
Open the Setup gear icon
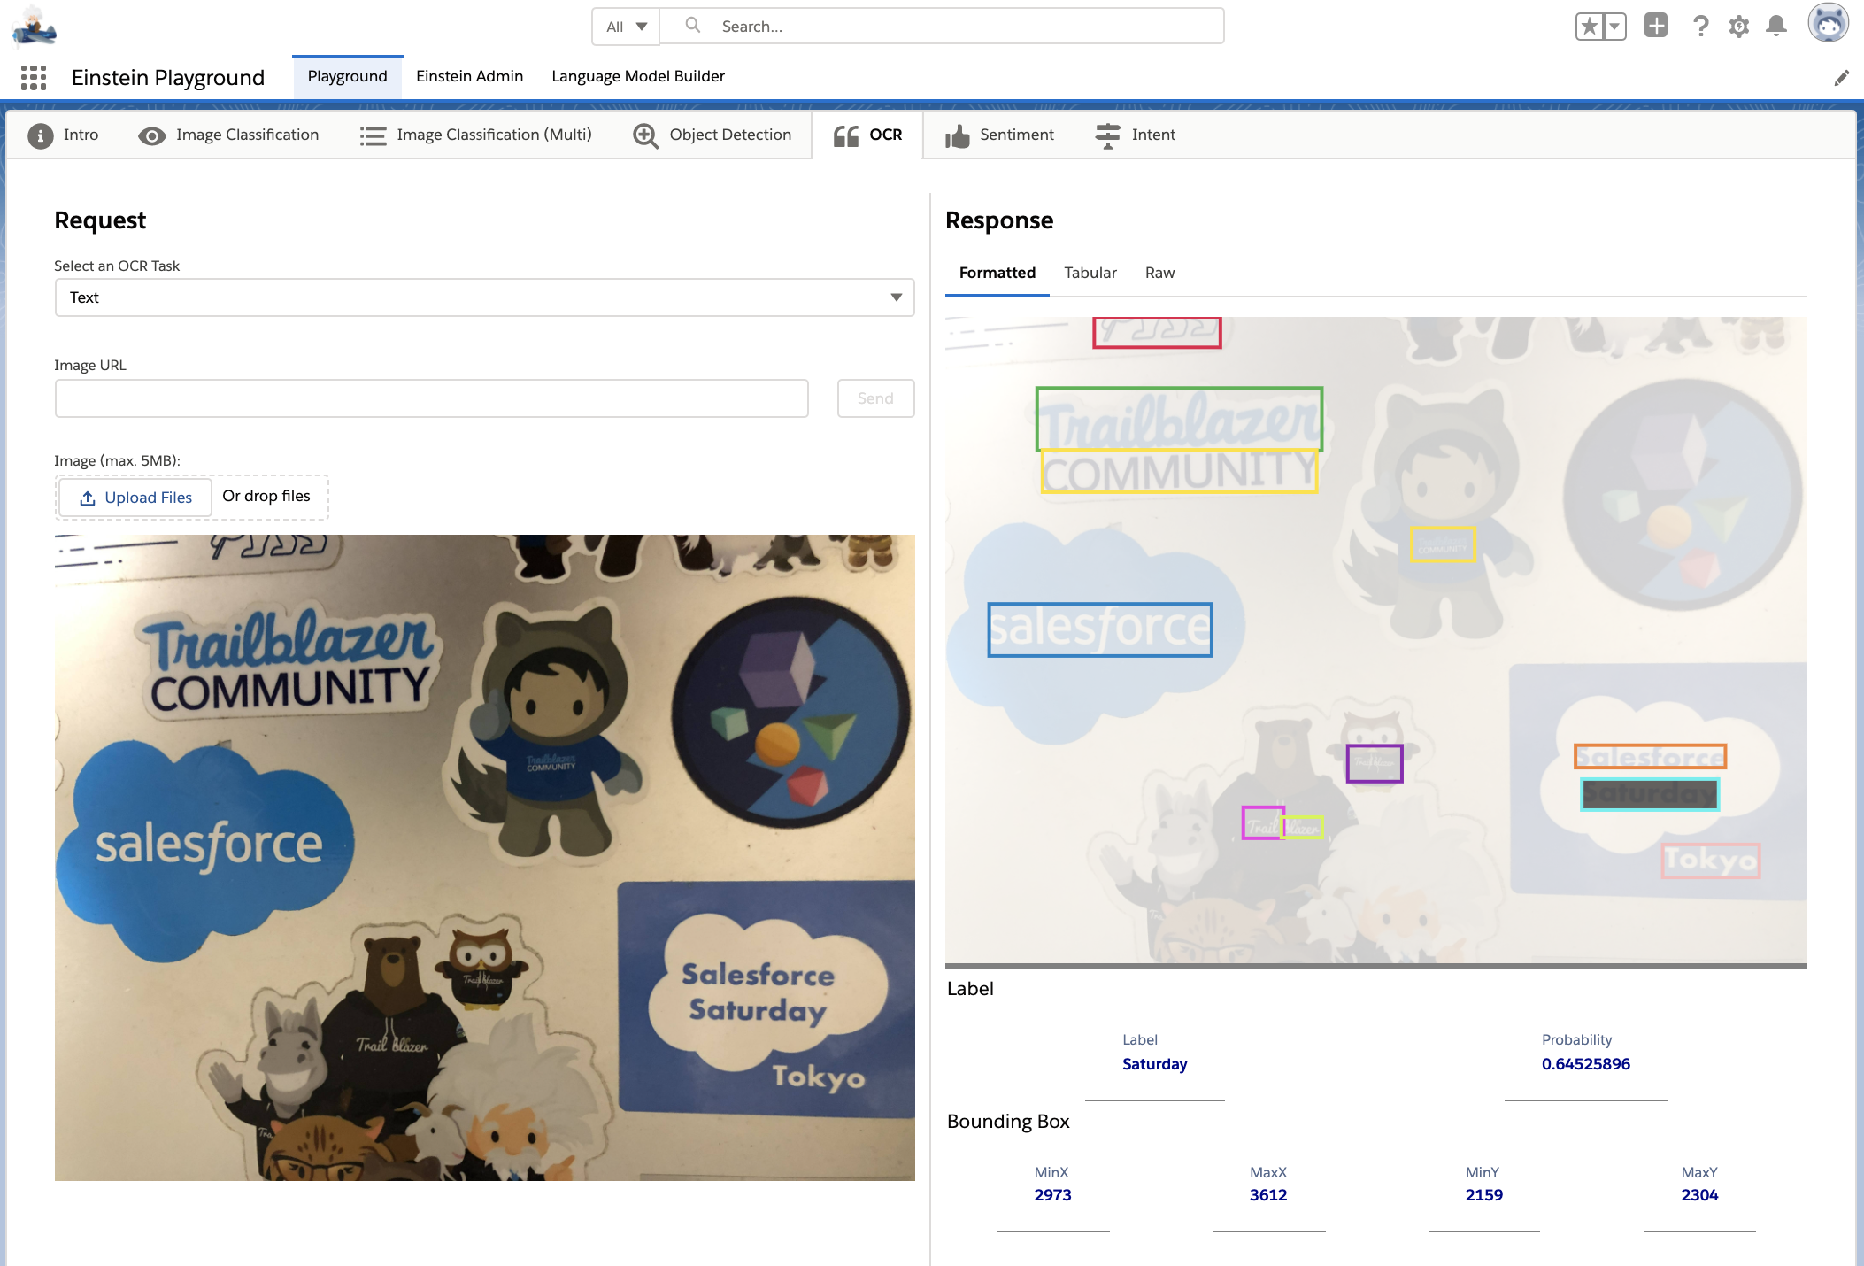click(x=1738, y=27)
